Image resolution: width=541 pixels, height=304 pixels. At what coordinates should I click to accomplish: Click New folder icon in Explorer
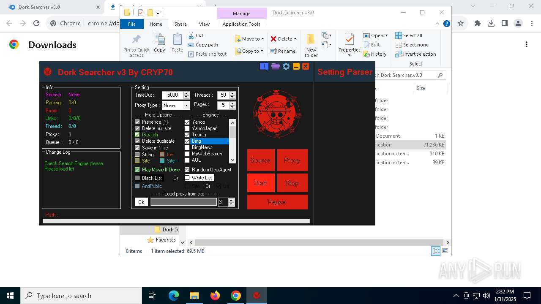click(x=311, y=45)
